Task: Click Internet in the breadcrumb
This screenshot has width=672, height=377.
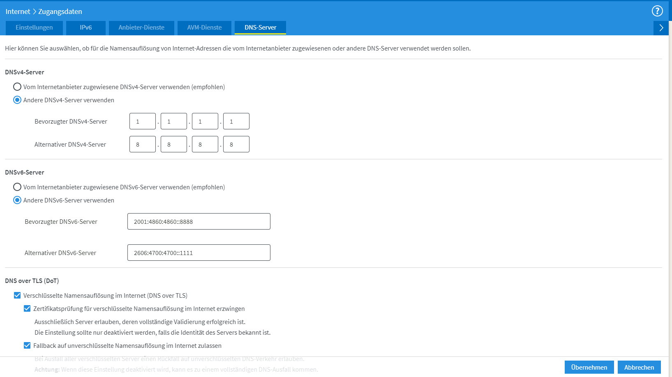Action: point(18,11)
